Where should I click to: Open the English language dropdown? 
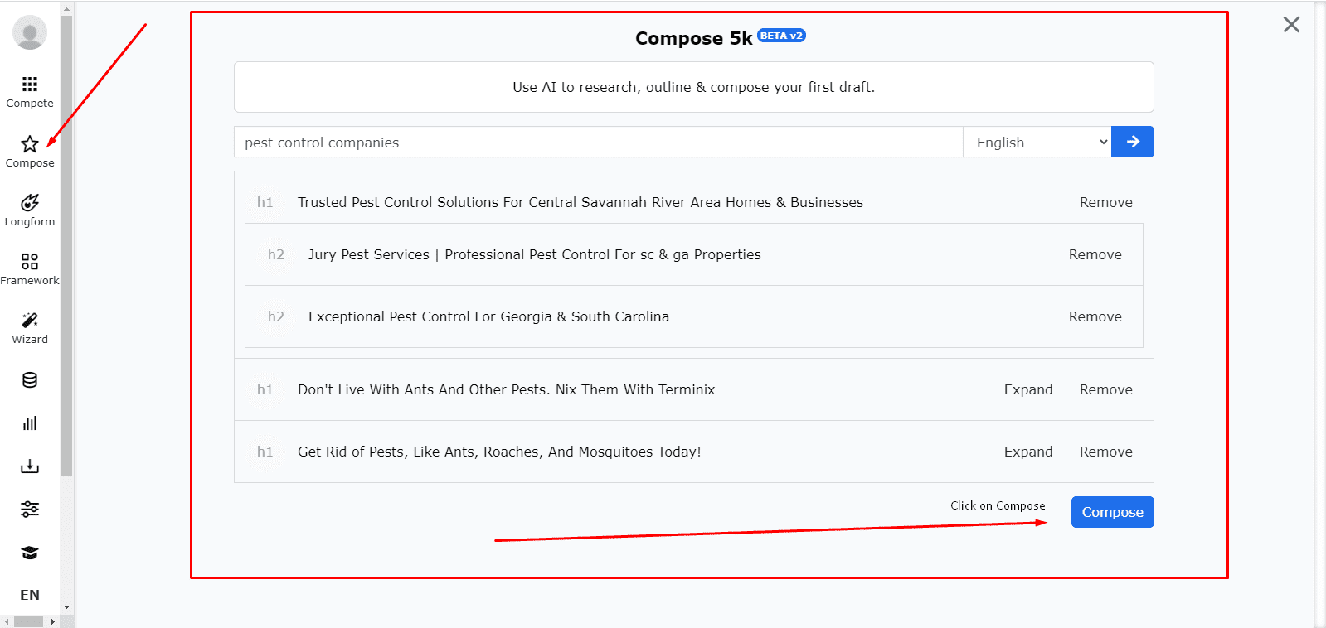tap(1037, 142)
